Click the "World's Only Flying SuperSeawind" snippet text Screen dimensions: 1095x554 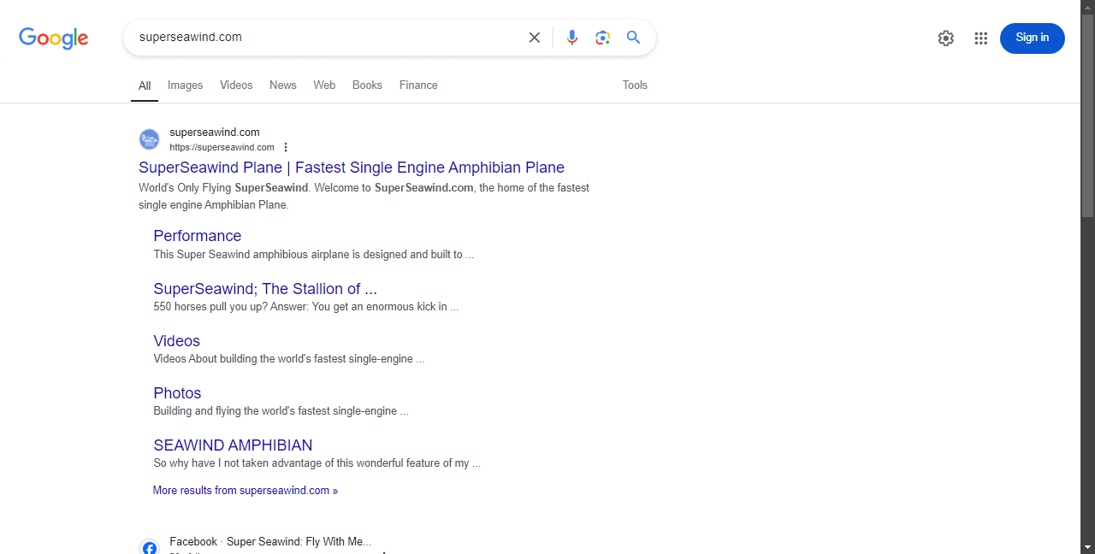(x=223, y=188)
